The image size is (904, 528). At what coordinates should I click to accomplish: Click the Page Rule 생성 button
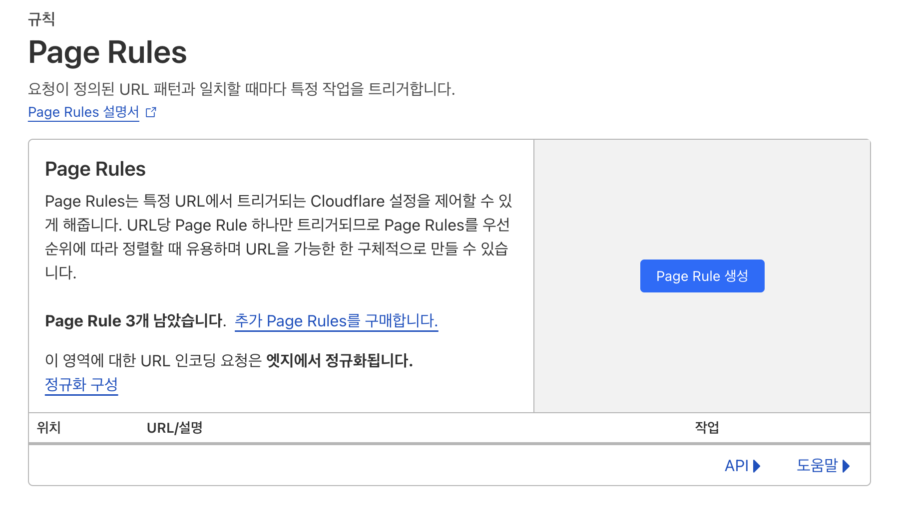click(701, 275)
